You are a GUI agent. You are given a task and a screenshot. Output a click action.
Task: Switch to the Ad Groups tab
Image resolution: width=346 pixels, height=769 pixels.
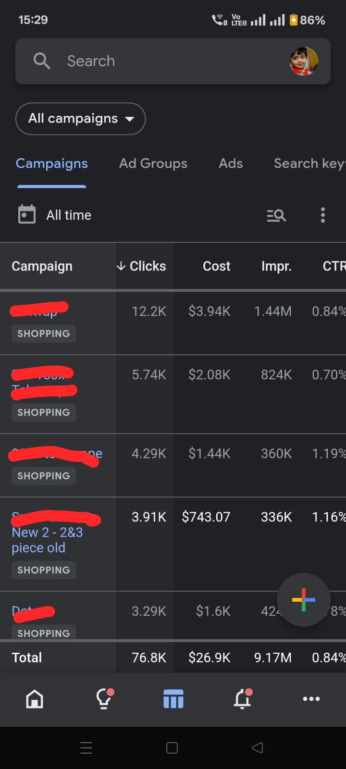pos(153,163)
